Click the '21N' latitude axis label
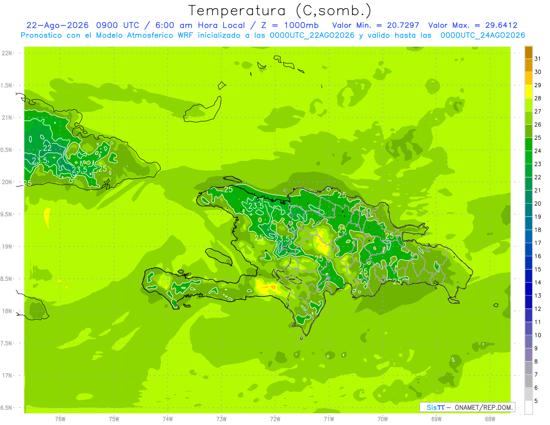Screen dimensions: 550x425 tap(6, 117)
